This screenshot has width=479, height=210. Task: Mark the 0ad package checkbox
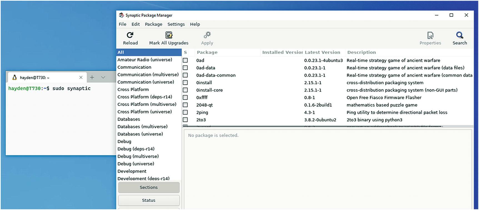coord(185,60)
